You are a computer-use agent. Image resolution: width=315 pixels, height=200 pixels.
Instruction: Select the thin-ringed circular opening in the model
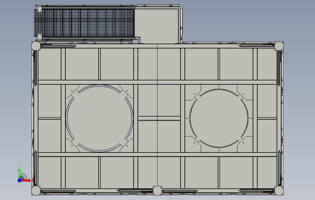tap(219, 118)
